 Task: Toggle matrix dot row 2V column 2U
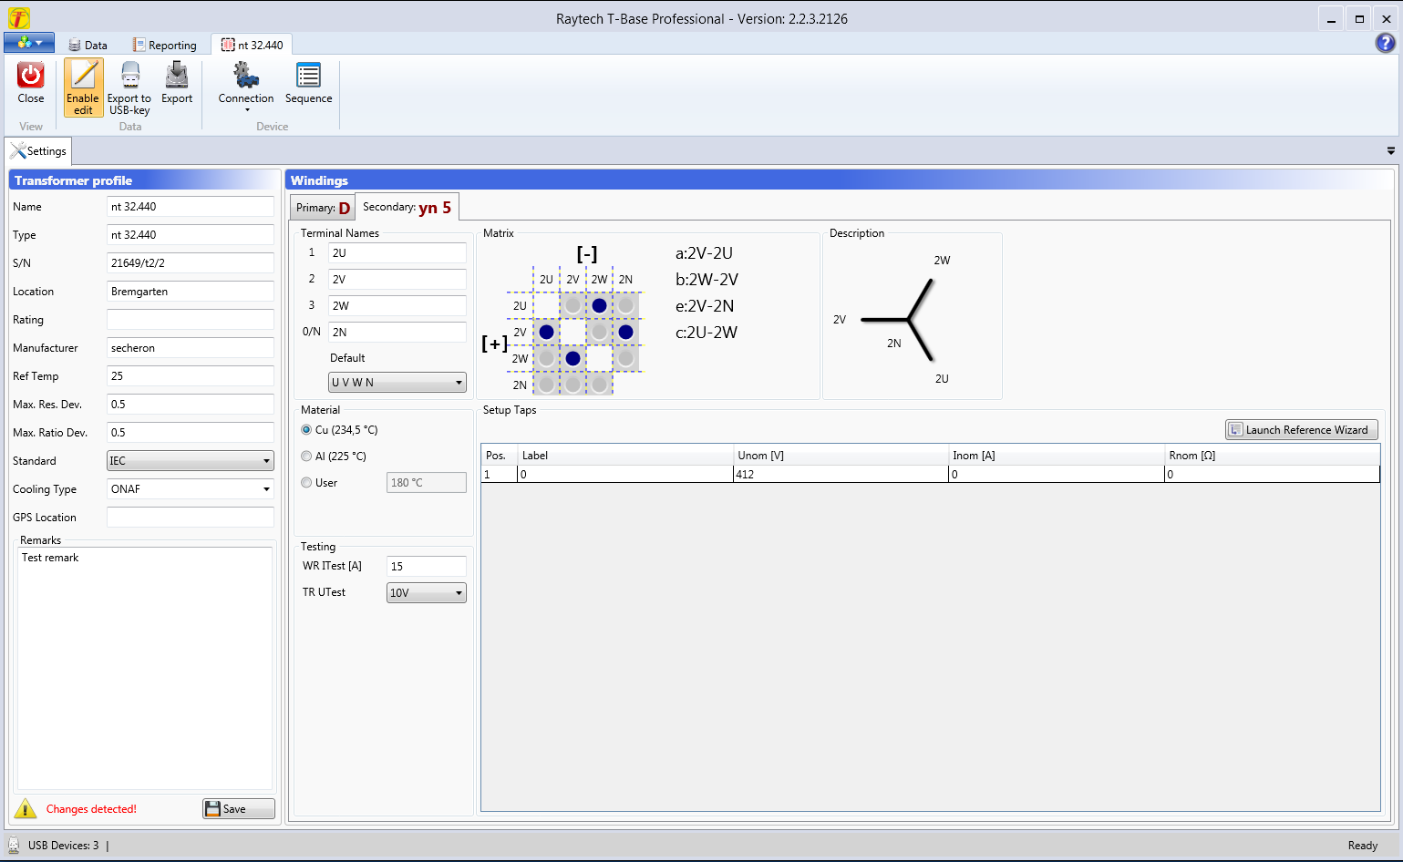coord(546,332)
